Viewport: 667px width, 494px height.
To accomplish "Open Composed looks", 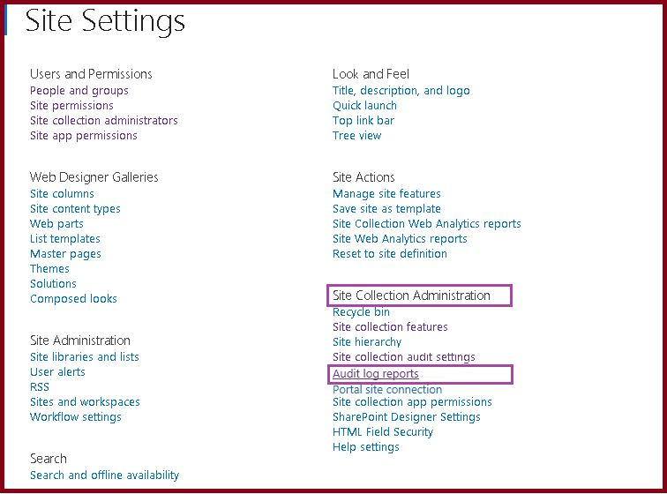I will click(73, 299).
